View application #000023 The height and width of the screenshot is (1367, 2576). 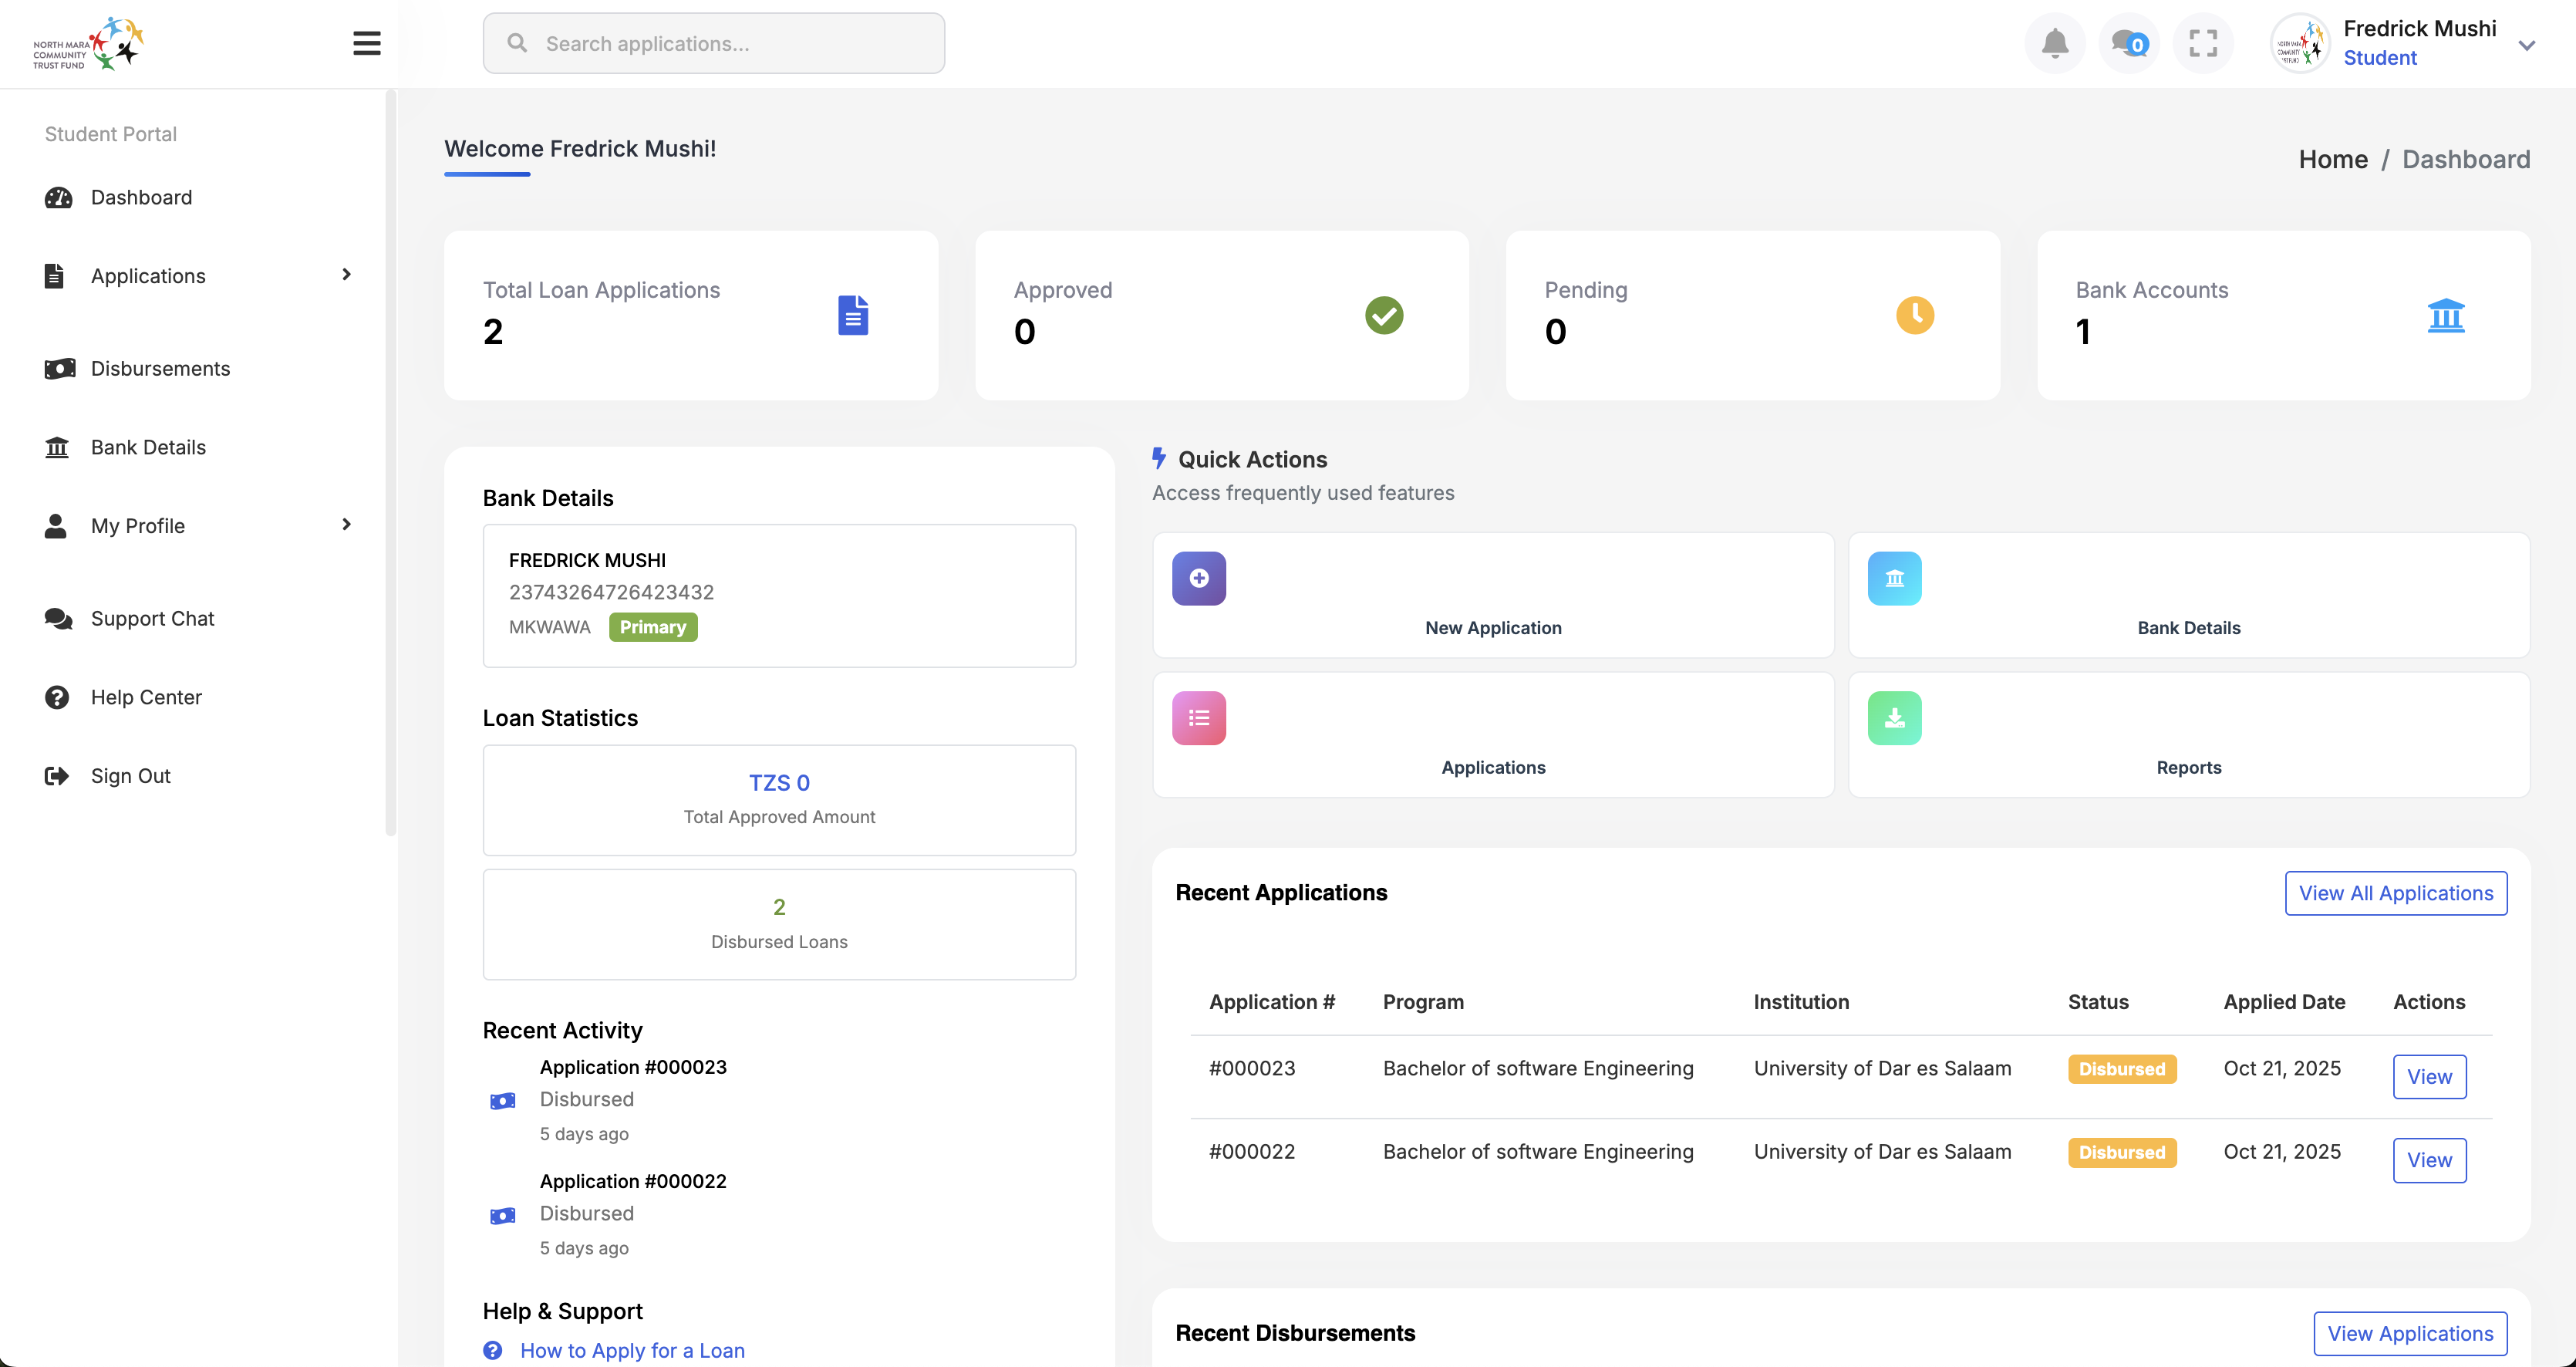coord(2428,1077)
